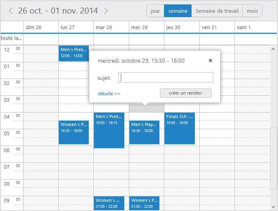Switch to Semaine de travail view
Image resolution: width=278 pixels, height=211 pixels.
coord(217,11)
